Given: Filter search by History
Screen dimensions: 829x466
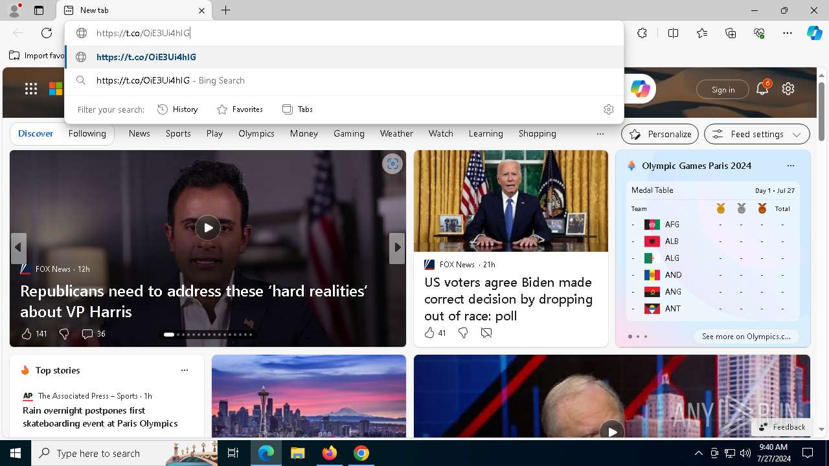Looking at the screenshot, I should 177,109.
